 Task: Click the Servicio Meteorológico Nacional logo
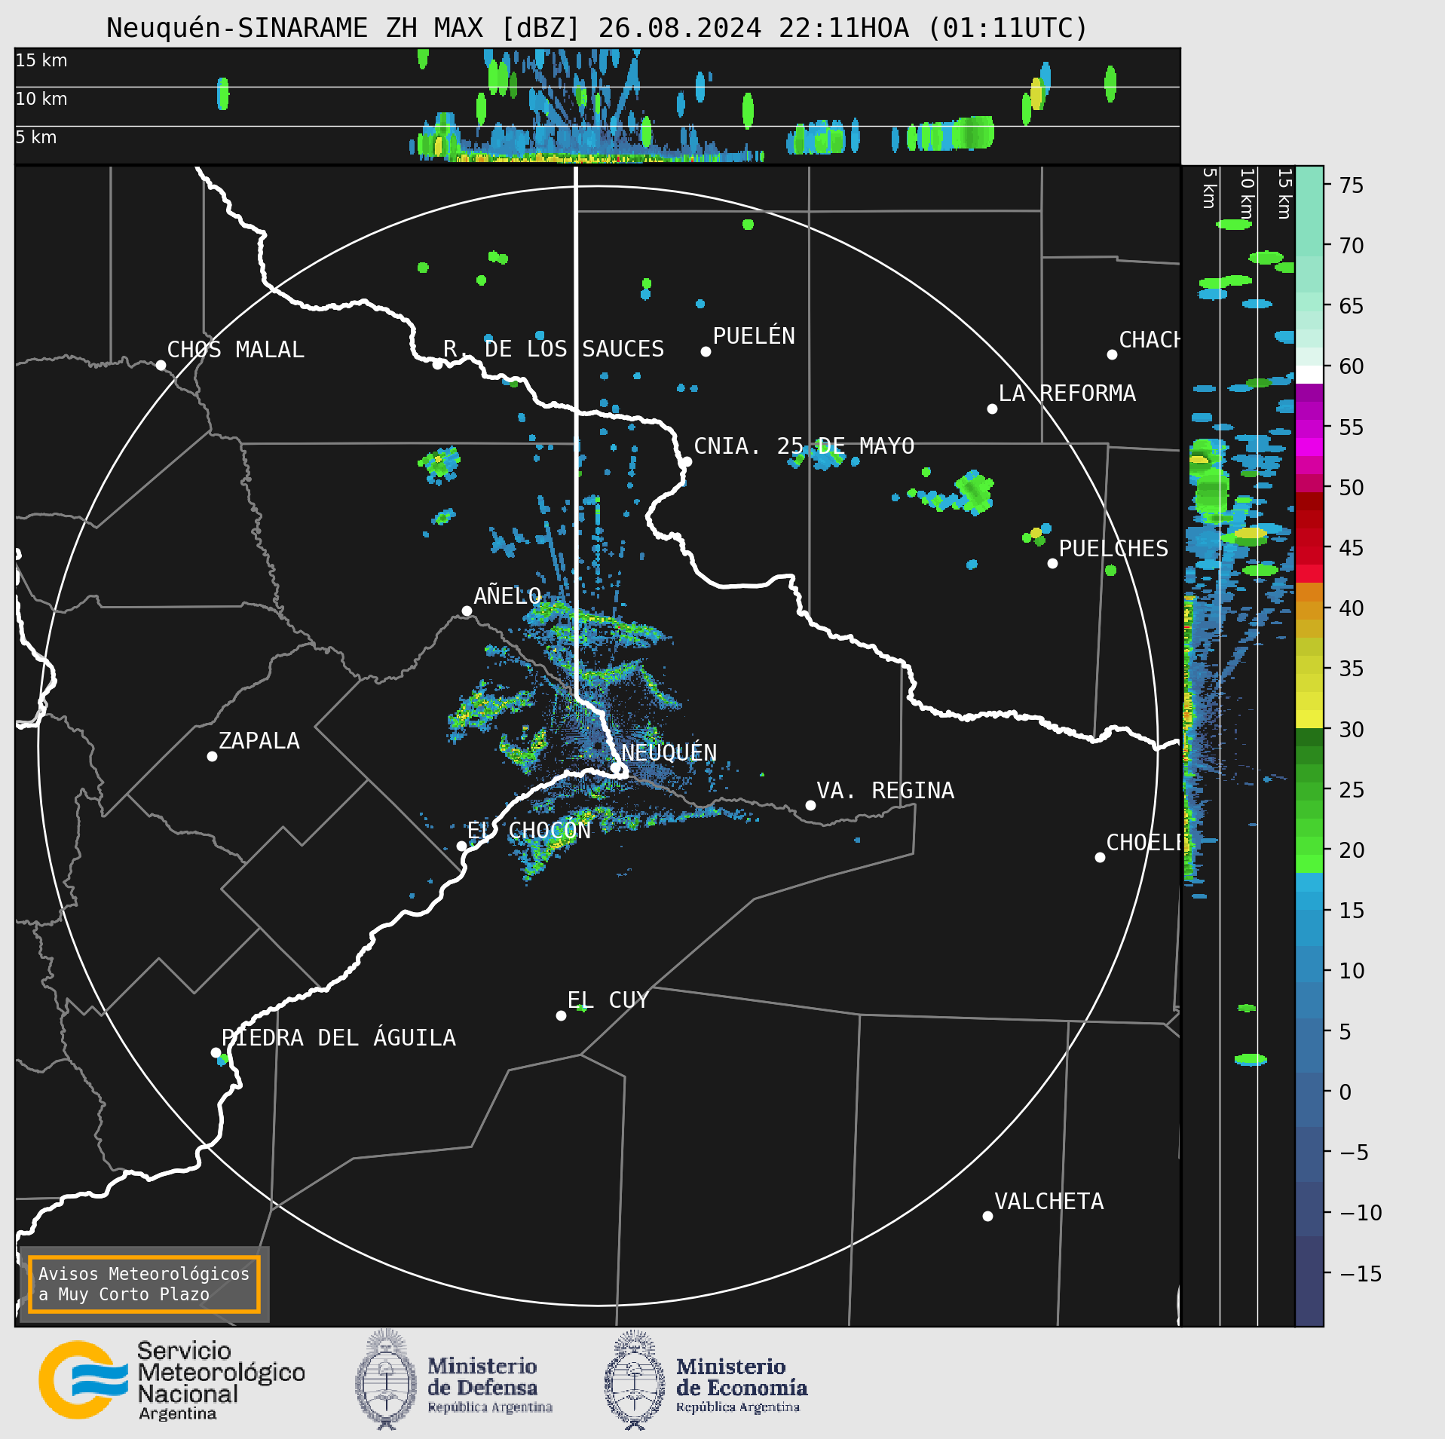(172, 1380)
